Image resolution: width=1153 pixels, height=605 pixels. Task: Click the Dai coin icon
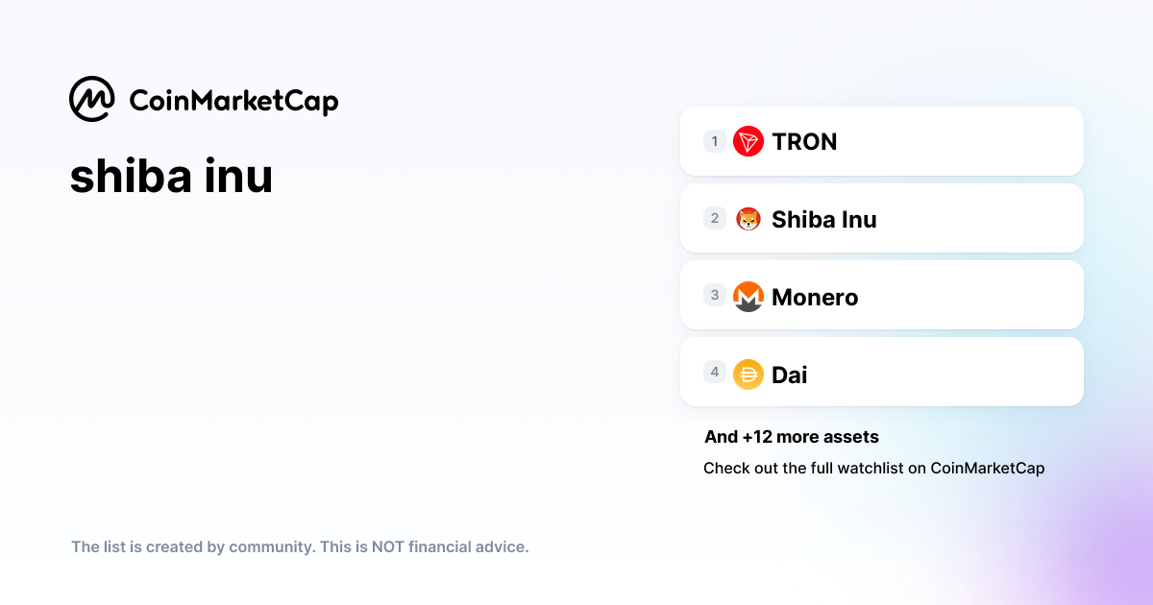coord(748,374)
